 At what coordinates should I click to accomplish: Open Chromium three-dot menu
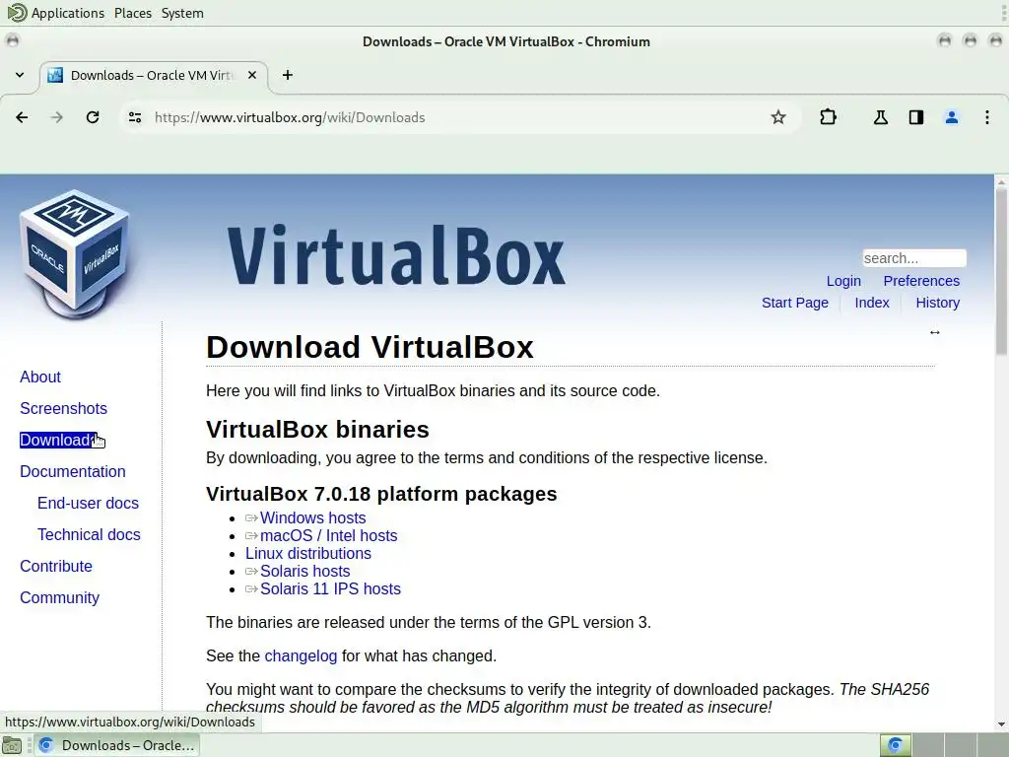[987, 117]
